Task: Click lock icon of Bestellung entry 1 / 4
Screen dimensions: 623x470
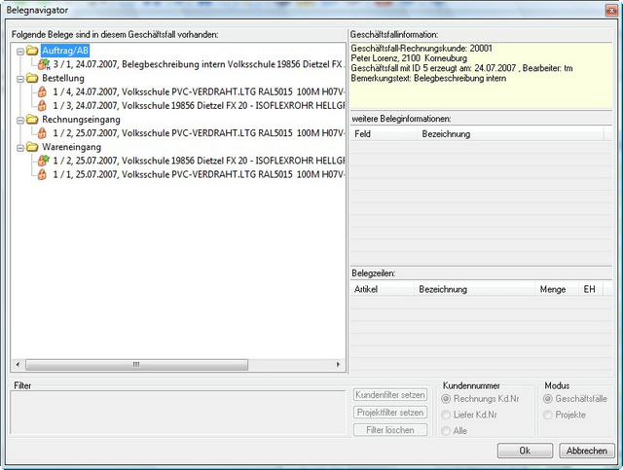Action: coord(43,91)
